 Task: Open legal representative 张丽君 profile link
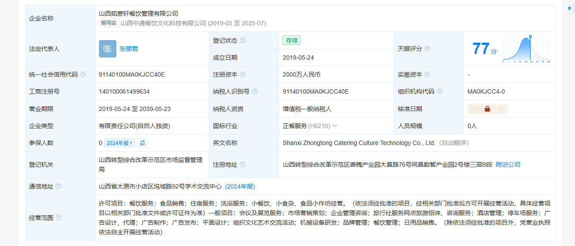129,49
